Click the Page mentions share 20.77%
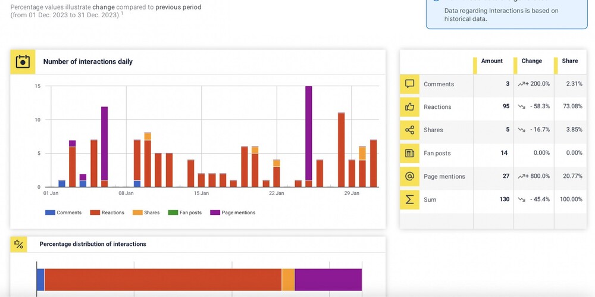The height and width of the screenshot is (297, 595). coord(572,176)
